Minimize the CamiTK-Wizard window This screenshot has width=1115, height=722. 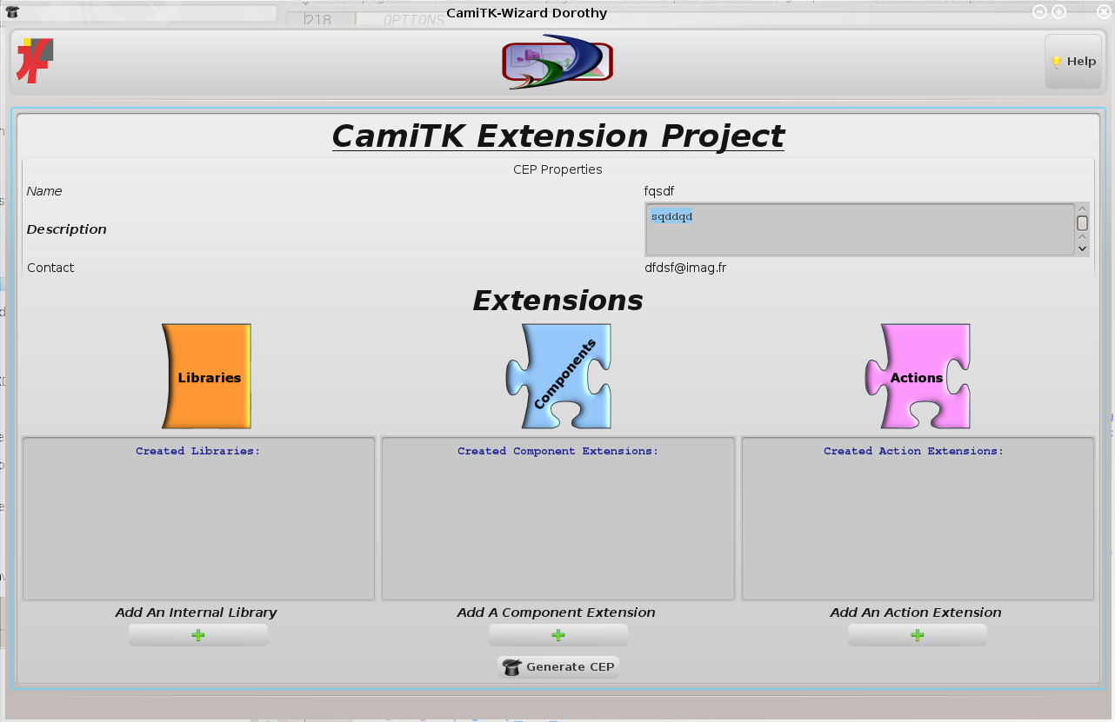[x=1038, y=12]
